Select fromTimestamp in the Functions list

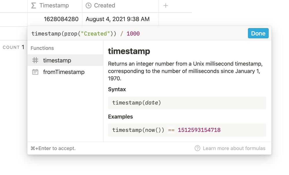click(64, 72)
